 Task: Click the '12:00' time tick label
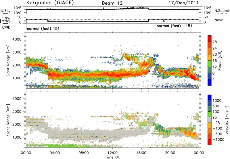pos(112,153)
